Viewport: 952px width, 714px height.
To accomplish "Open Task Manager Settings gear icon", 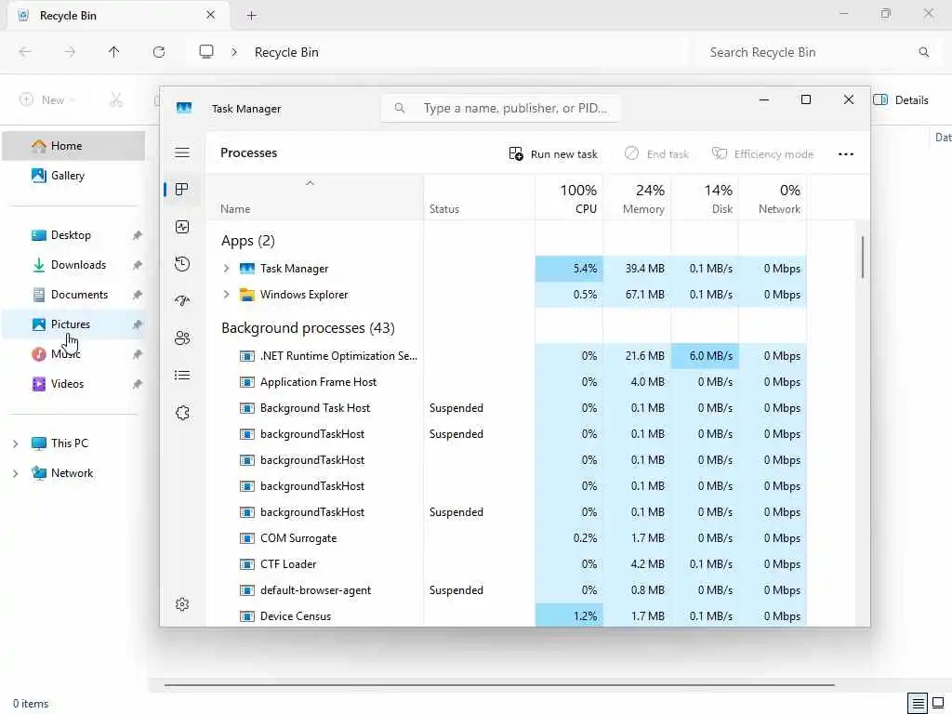I will (182, 604).
